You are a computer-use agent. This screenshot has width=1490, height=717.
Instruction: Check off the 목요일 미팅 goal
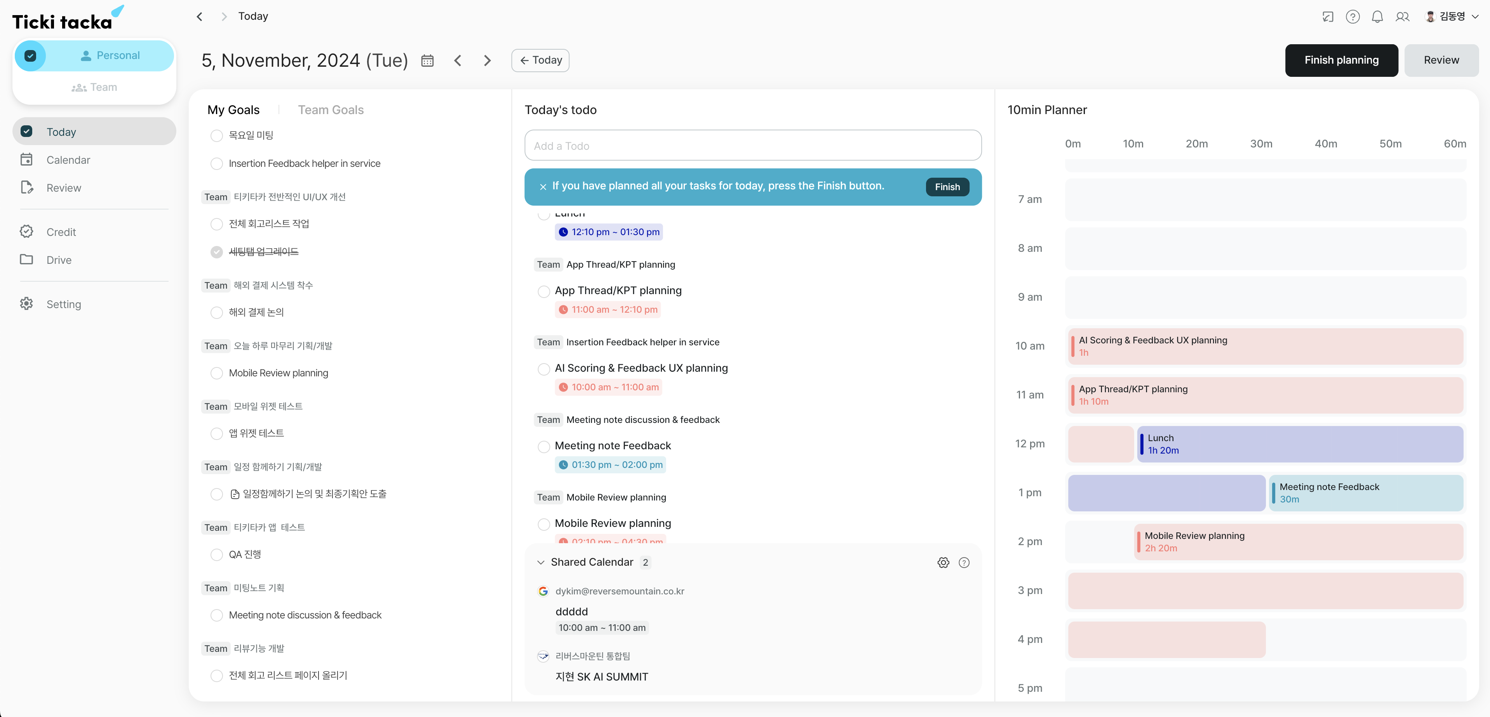(216, 135)
